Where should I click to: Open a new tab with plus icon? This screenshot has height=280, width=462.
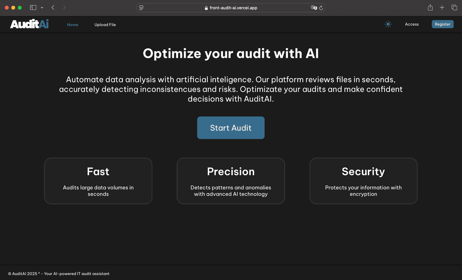pos(442,8)
